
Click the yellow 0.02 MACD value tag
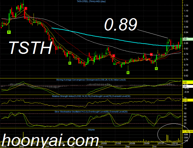187,83
